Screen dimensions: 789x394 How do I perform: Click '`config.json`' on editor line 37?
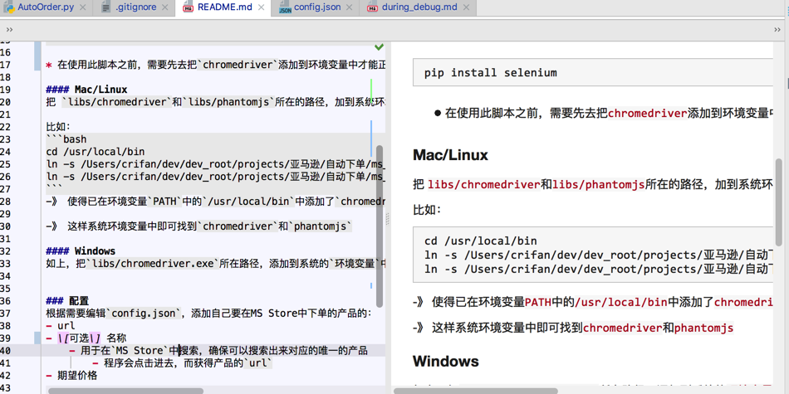point(144,313)
